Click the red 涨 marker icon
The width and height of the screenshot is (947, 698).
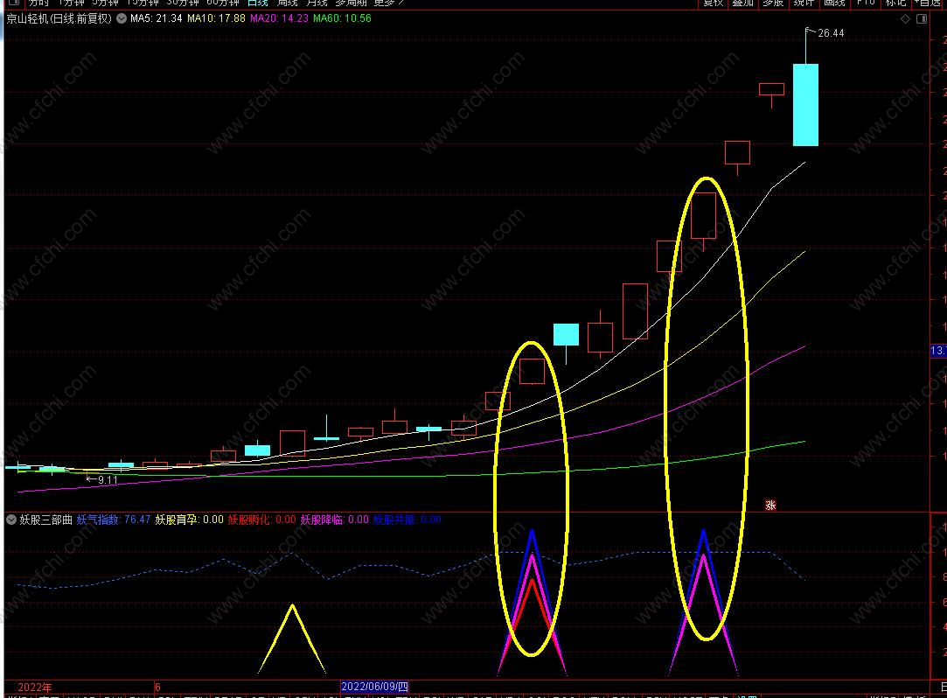(x=771, y=505)
